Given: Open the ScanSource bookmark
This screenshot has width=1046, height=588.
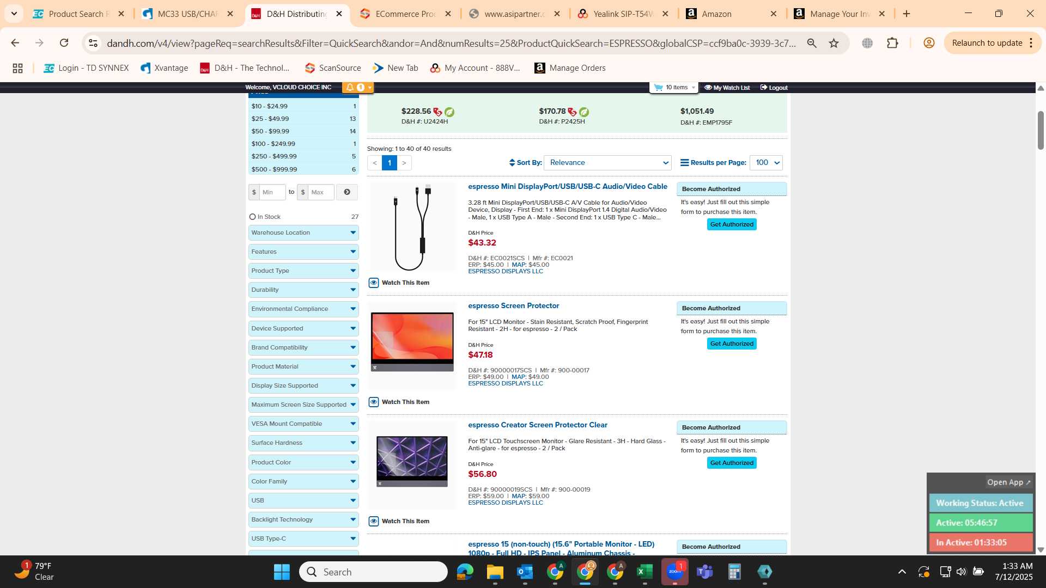Looking at the screenshot, I should click(x=333, y=68).
